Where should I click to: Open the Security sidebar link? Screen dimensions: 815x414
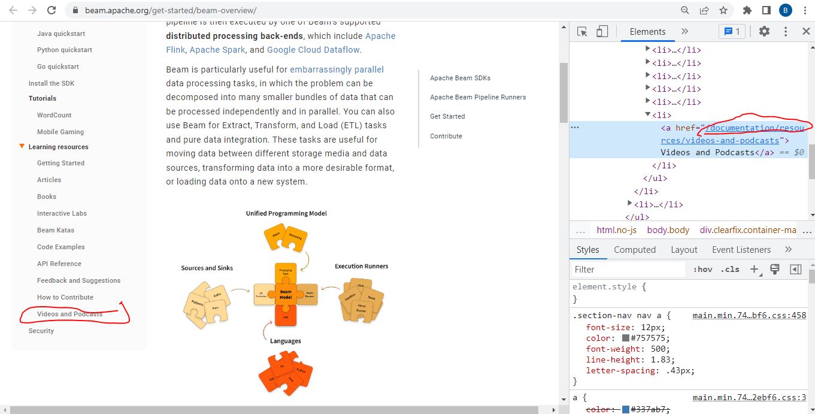tap(41, 331)
